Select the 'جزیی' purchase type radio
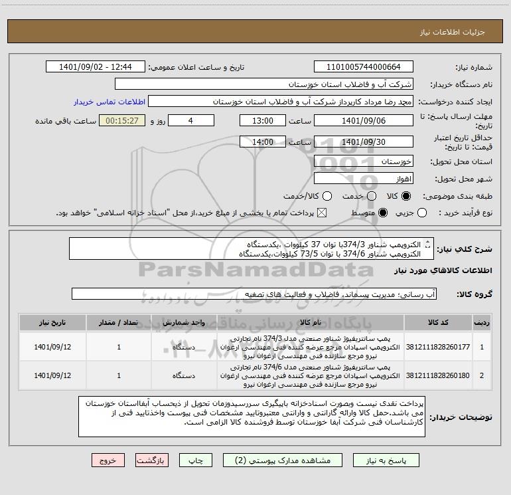 point(422,213)
